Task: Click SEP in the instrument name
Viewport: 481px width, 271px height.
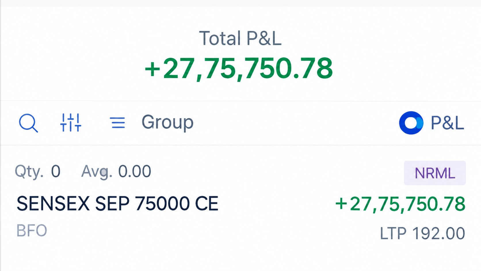Action: (x=112, y=204)
